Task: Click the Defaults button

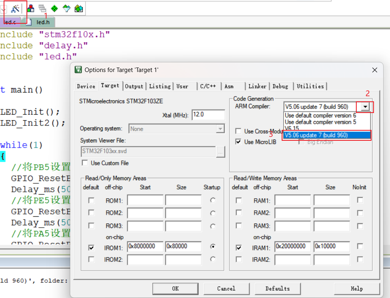Action: (x=278, y=288)
